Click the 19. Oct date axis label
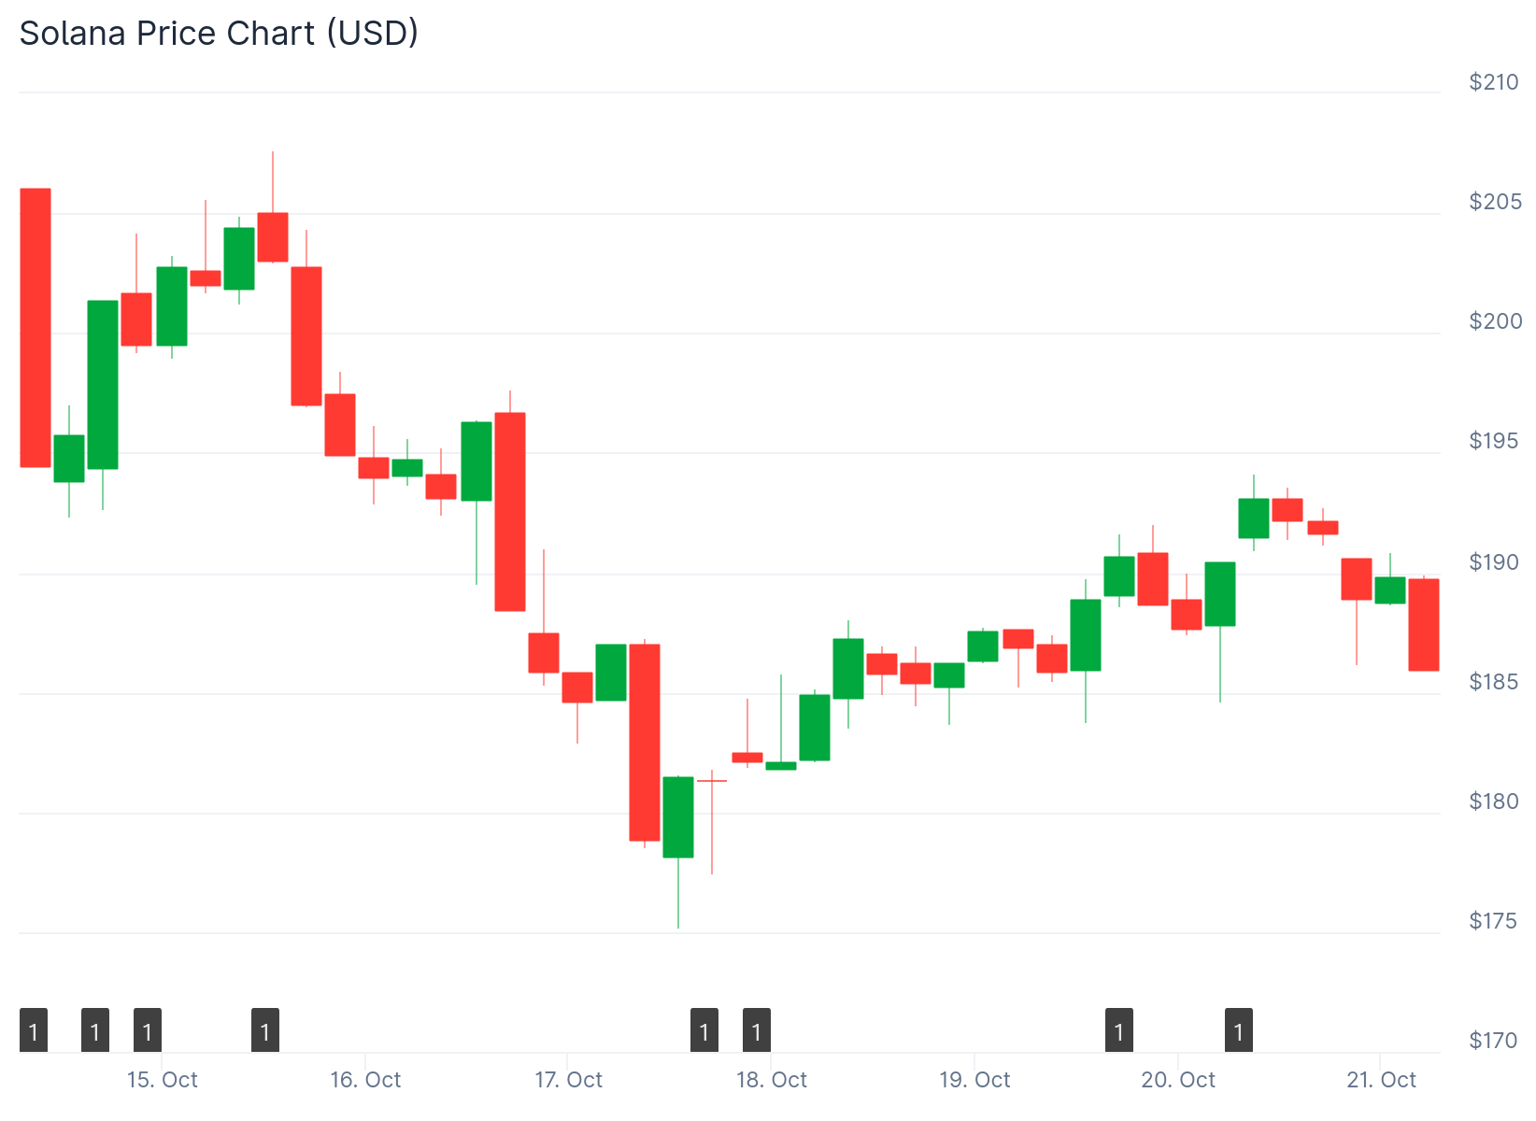The height and width of the screenshot is (1121, 1536). [974, 1080]
